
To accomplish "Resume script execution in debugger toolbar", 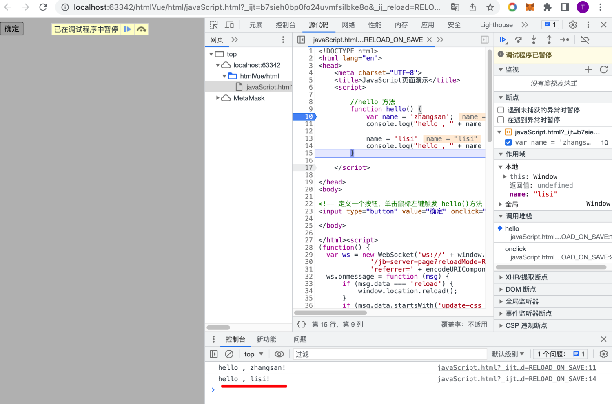I will pos(503,40).
